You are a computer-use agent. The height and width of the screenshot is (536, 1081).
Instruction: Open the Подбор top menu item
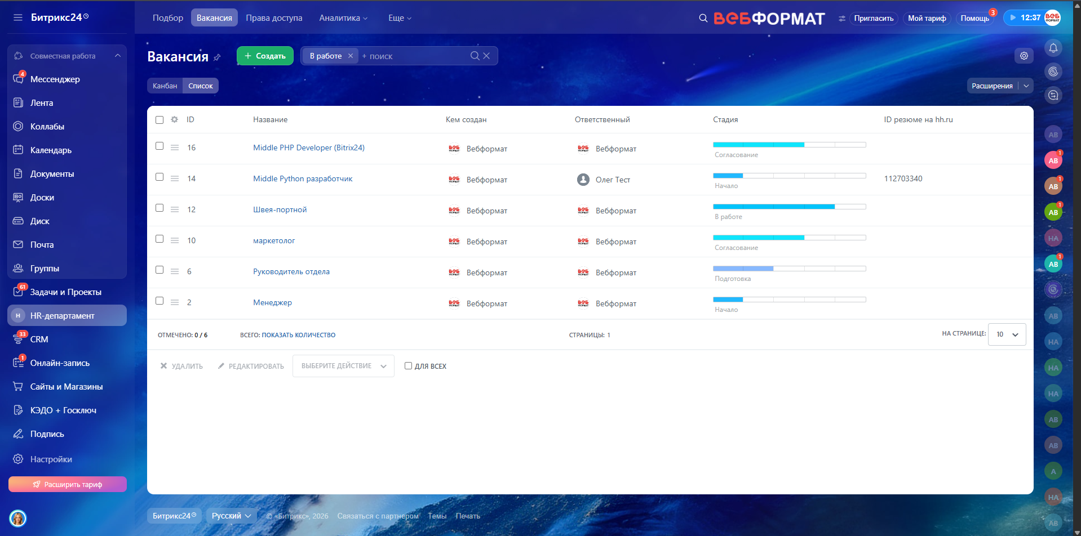[167, 18]
